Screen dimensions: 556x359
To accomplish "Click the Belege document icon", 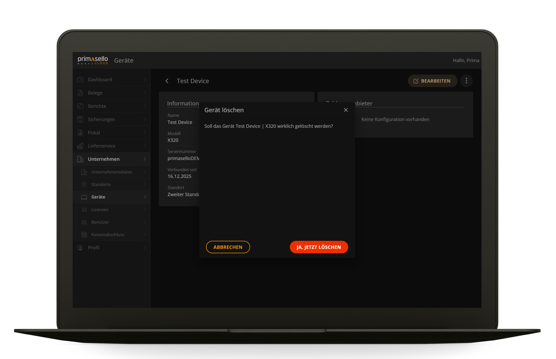I will pos(80,93).
